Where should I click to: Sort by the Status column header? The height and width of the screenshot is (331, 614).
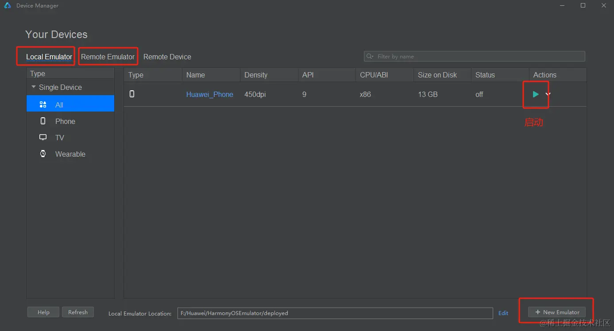click(500, 75)
